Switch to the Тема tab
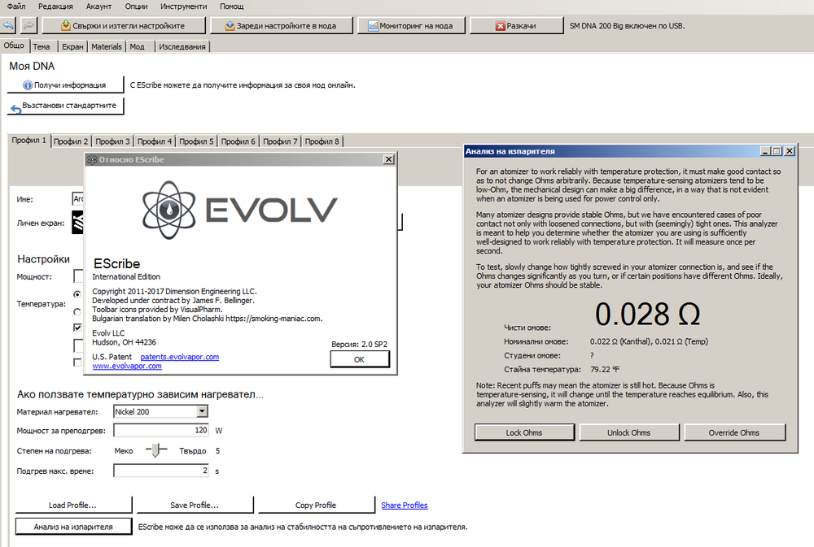Screen dimensions: 814x547 [x=42, y=46]
